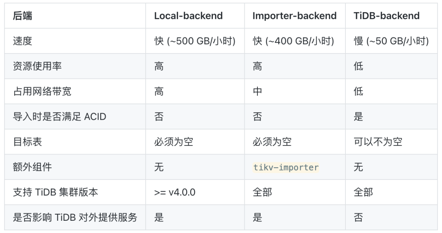The height and width of the screenshot is (233, 442).
Task: Click the 资源使用率 row label
Action: coord(37,66)
